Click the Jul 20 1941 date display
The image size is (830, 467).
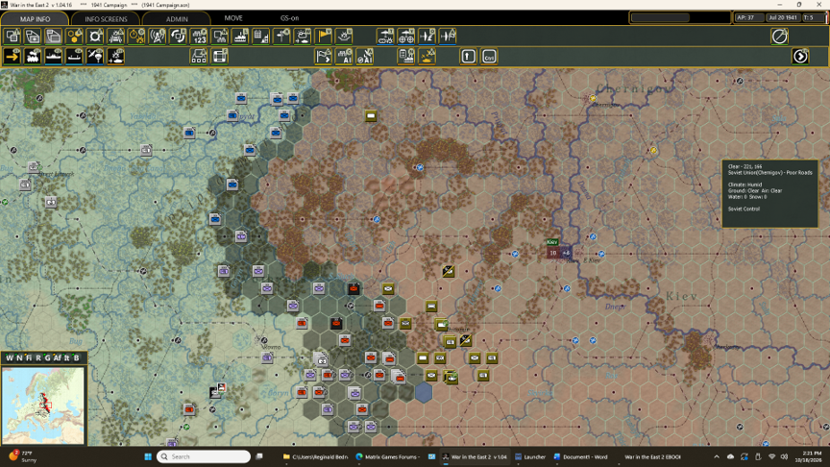[x=783, y=17]
